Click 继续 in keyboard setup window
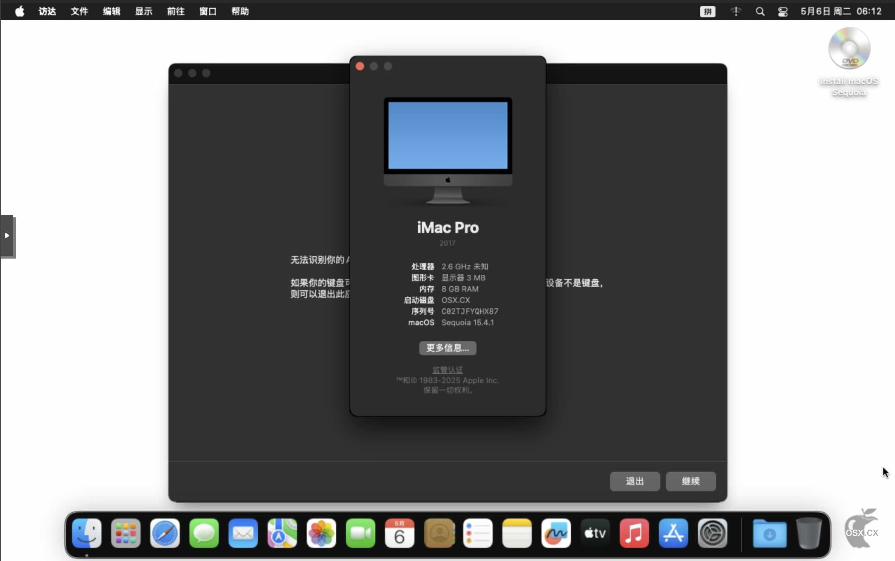The width and height of the screenshot is (895, 561). point(691,481)
